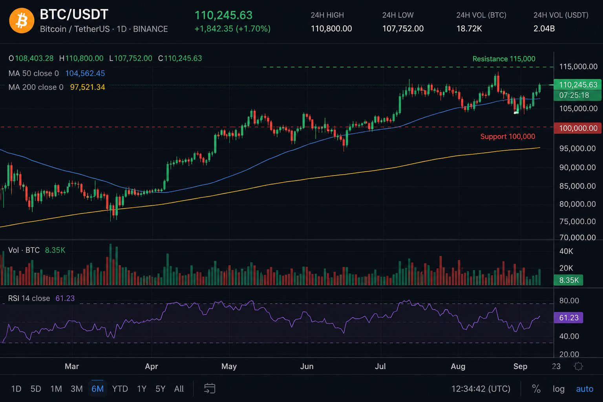
Task: Click the 80.00 RSI axis label
Action: click(x=569, y=301)
